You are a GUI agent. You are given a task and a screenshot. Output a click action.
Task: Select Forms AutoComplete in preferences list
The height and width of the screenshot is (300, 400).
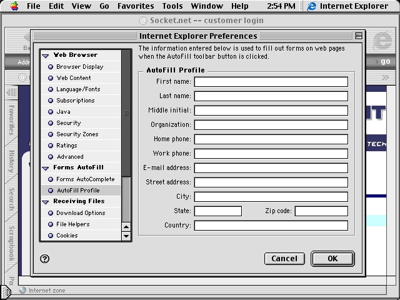(x=81, y=179)
